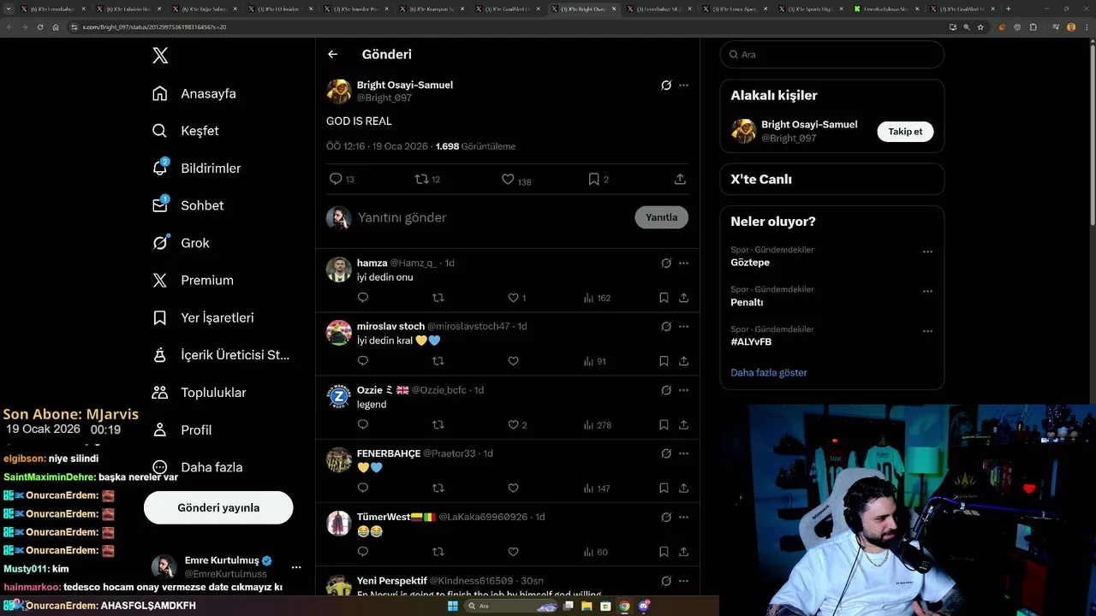Viewport: 1096px width, 616px height.
Task: Click the X logo icon
Action: (160, 56)
